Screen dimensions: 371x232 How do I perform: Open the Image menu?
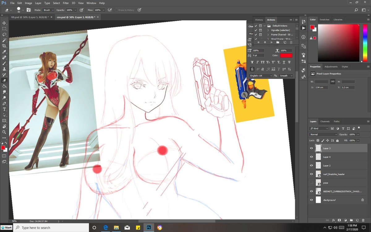pyautogui.click(x=28, y=3)
